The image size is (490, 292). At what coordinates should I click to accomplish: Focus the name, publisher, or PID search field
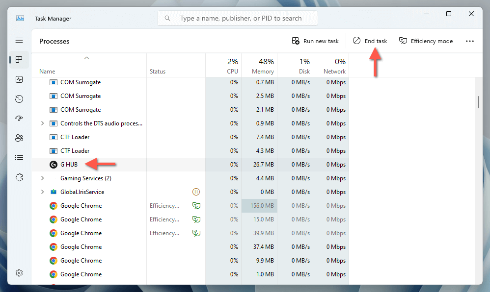[238, 18]
